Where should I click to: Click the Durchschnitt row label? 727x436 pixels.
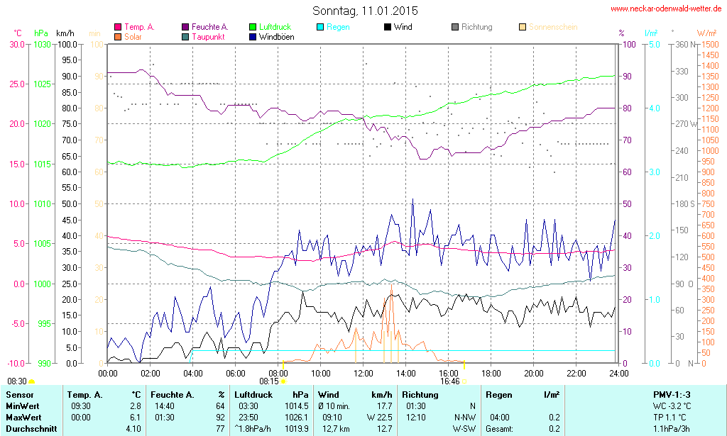pos(30,429)
